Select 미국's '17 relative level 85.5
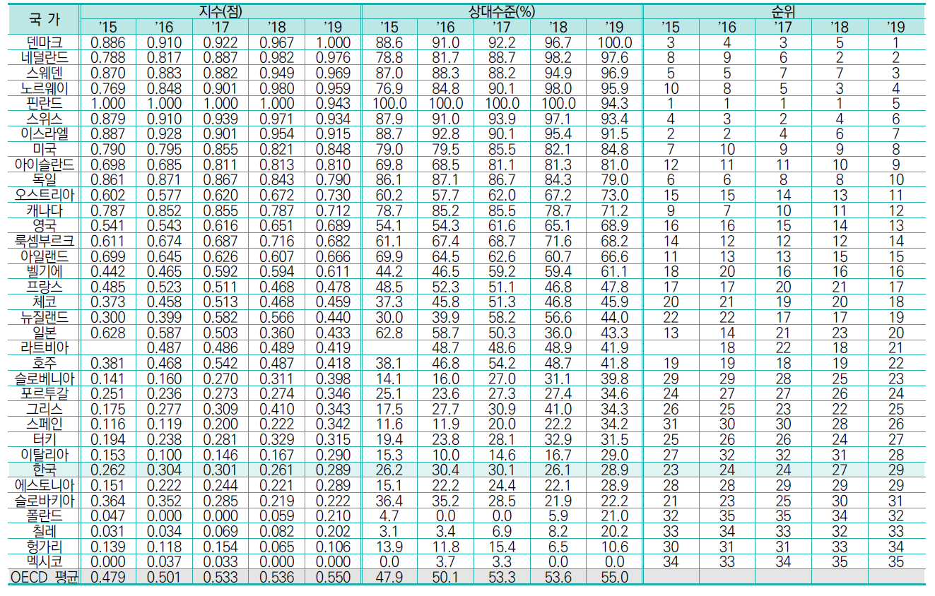Image resolution: width=935 pixels, height=596 pixels. [x=502, y=149]
